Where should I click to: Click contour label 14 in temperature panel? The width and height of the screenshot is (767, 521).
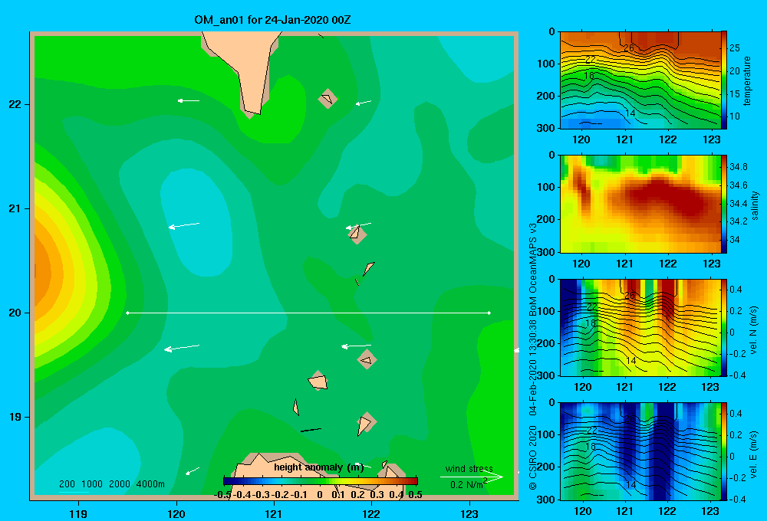[630, 113]
